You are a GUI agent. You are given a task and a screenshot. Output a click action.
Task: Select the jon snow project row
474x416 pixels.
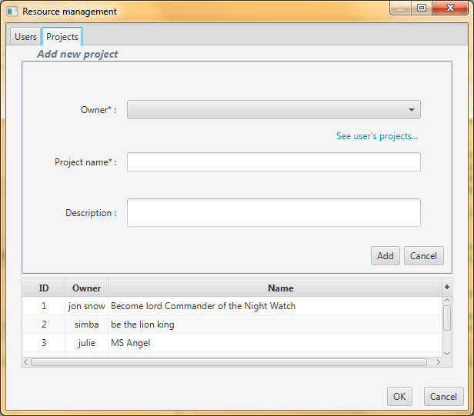pyautogui.click(x=232, y=306)
